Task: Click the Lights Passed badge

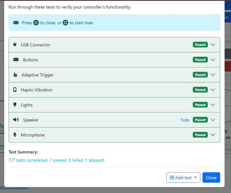Action: 200,105
